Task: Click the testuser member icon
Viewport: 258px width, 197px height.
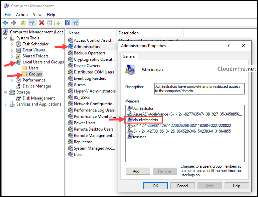Action: (130, 137)
